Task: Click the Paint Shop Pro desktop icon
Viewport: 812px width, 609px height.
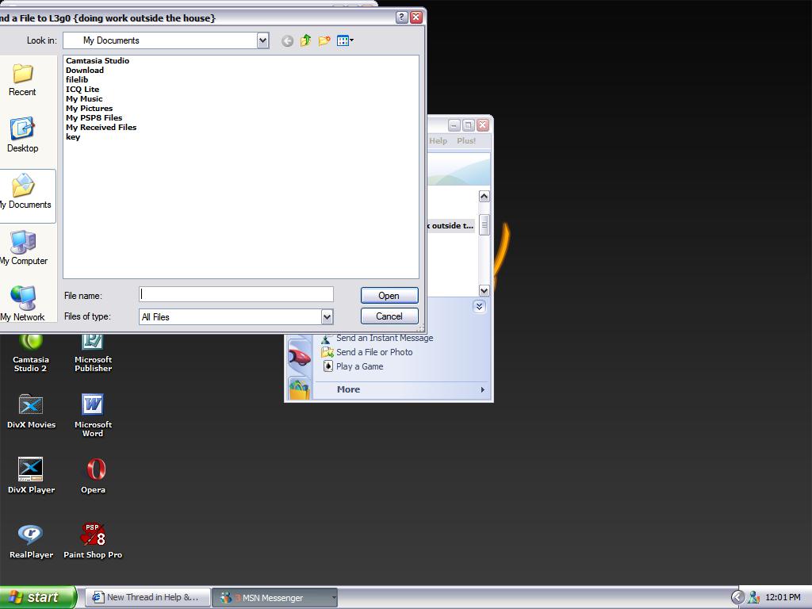Action: point(93,539)
